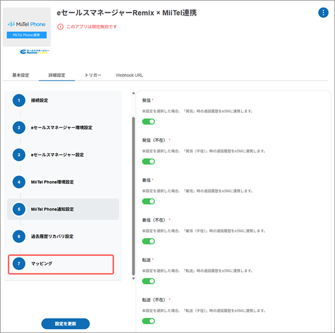Click the 設定を更新 button
Viewport: 335px width, 333px height.
pyautogui.click(x=65, y=324)
